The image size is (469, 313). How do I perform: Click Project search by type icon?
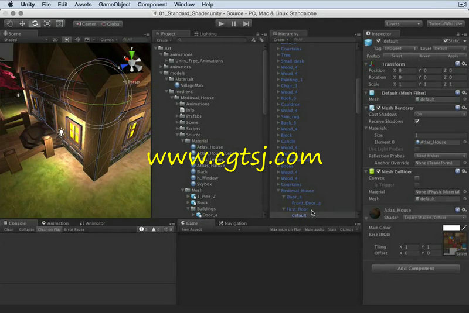pyautogui.click(x=253, y=40)
